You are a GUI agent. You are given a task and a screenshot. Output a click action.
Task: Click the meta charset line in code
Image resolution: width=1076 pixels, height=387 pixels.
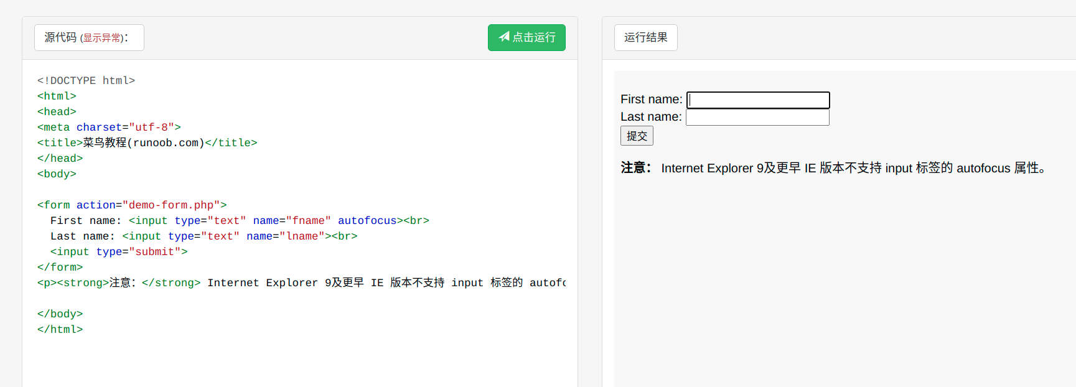tap(109, 127)
